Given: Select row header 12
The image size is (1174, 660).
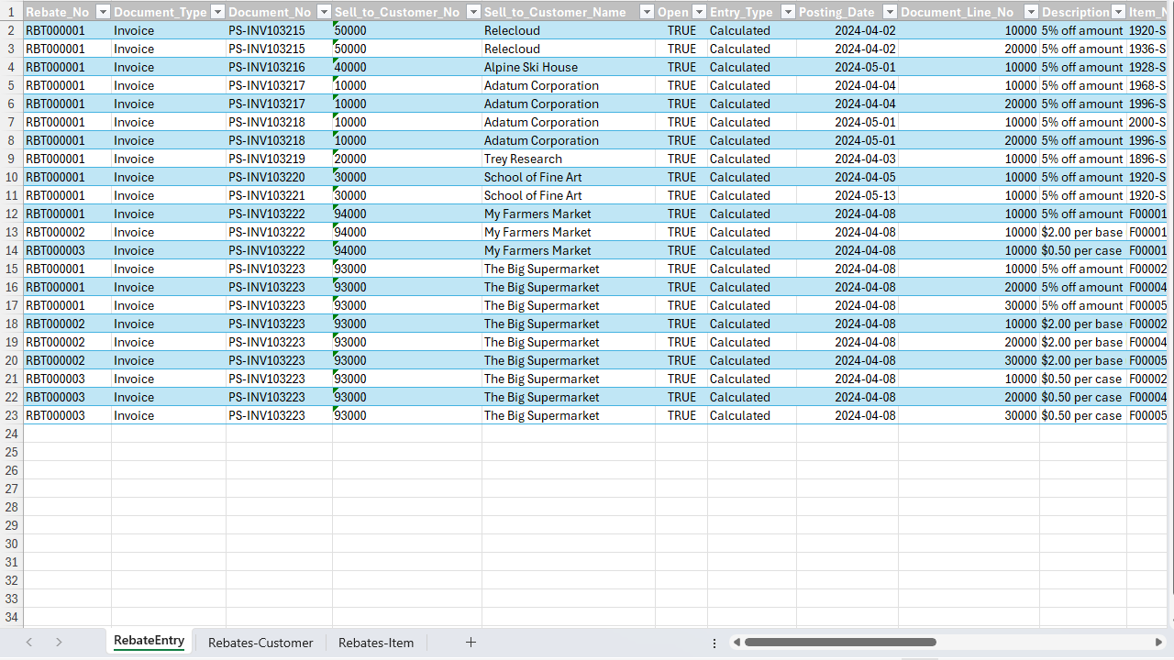Looking at the screenshot, I should click(x=11, y=214).
